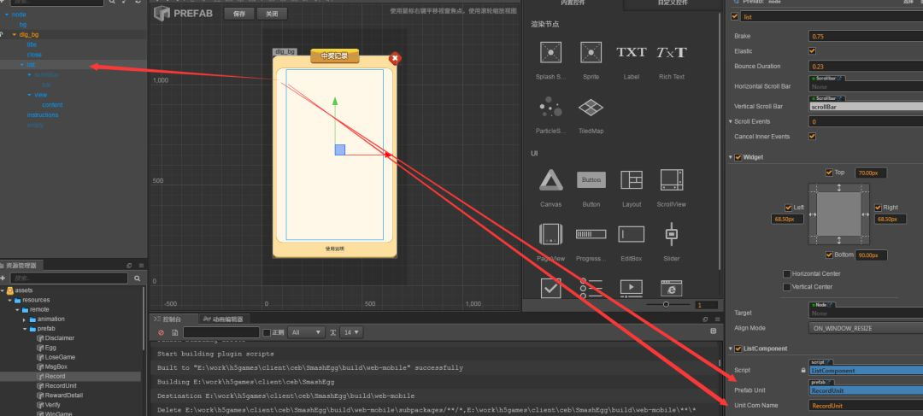
Task: Click red close icon on dialog preview
Action: pos(395,58)
